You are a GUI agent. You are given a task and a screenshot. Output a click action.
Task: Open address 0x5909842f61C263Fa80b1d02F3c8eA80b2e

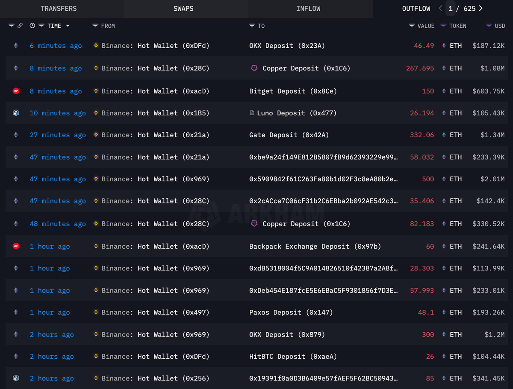click(x=324, y=179)
